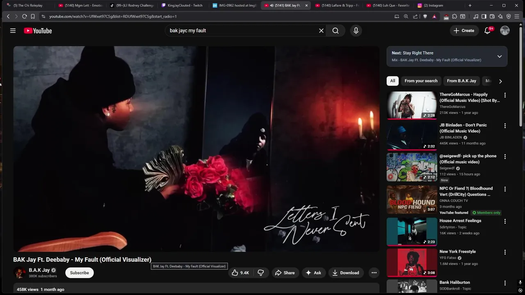Open options for New York Freestyle
This screenshot has width=525, height=295.
(x=505, y=252)
